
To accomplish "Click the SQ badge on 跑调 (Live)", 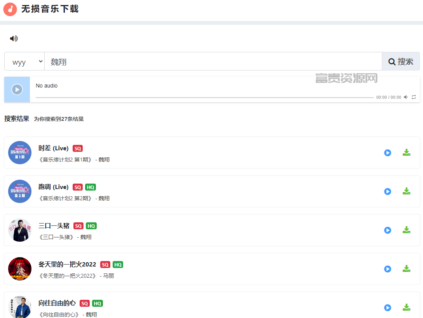I will 78,187.
